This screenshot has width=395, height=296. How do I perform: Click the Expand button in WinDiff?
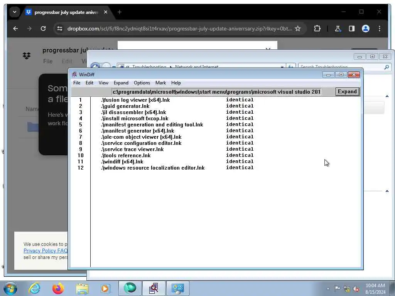347,92
